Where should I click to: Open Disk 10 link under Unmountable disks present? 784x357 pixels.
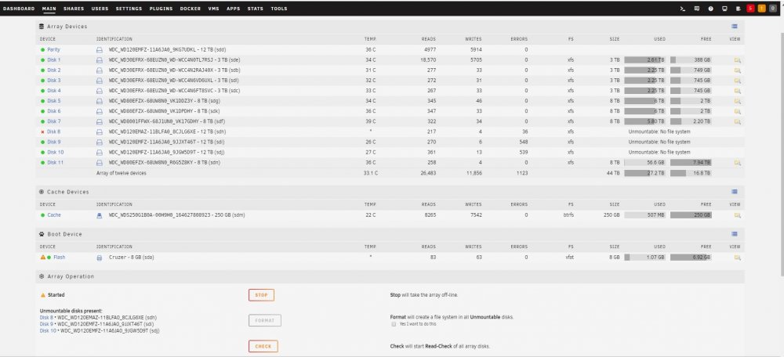[48, 330]
